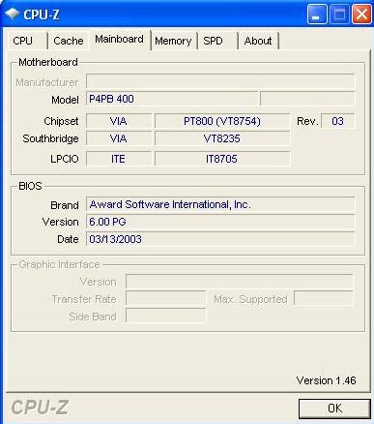This screenshot has width=374, height=424.
Task: Click the Side Band field
Action: tap(165, 316)
